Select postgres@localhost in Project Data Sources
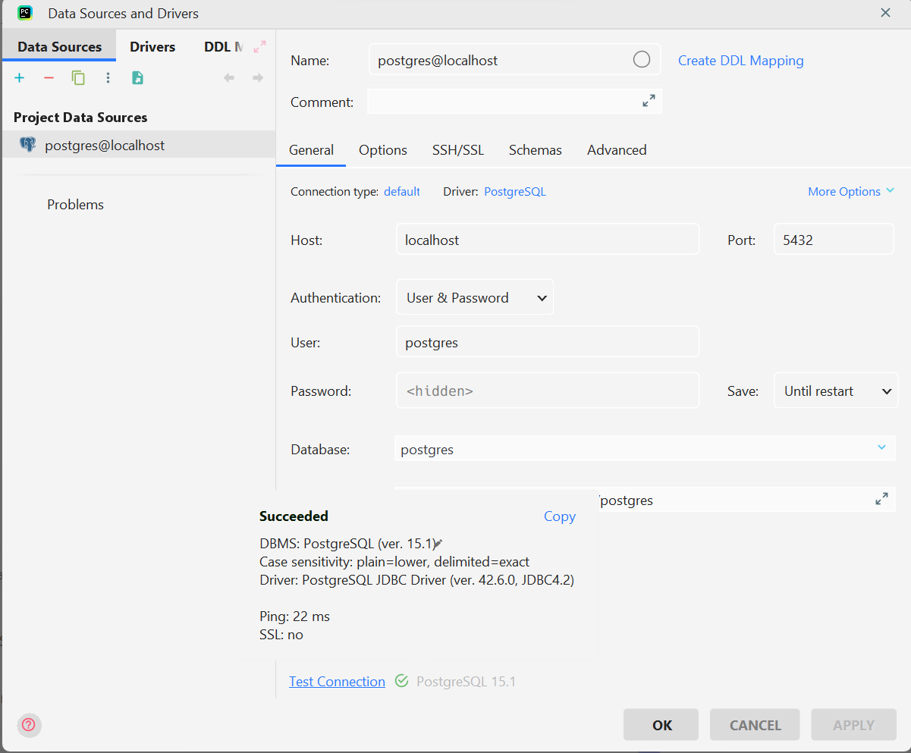911x753 pixels. pyautogui.click(x=138, y=145)
